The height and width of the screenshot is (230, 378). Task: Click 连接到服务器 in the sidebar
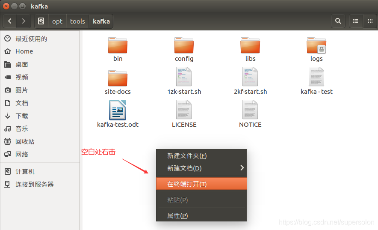[x=40, y=185]
